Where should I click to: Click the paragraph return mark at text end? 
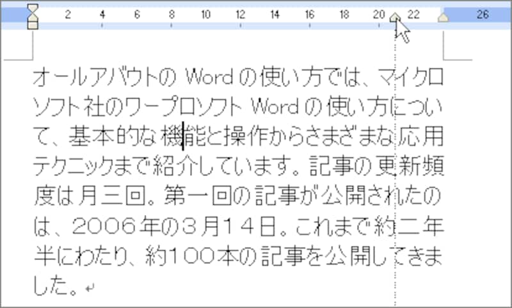(x=90, y=288)
